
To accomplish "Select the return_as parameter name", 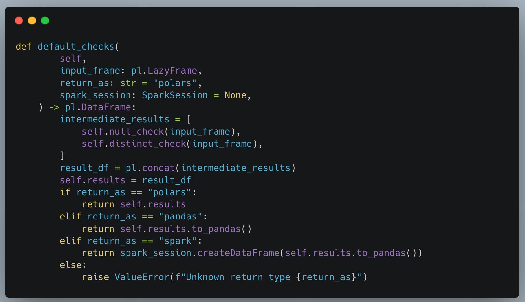I will click(84, 83).
